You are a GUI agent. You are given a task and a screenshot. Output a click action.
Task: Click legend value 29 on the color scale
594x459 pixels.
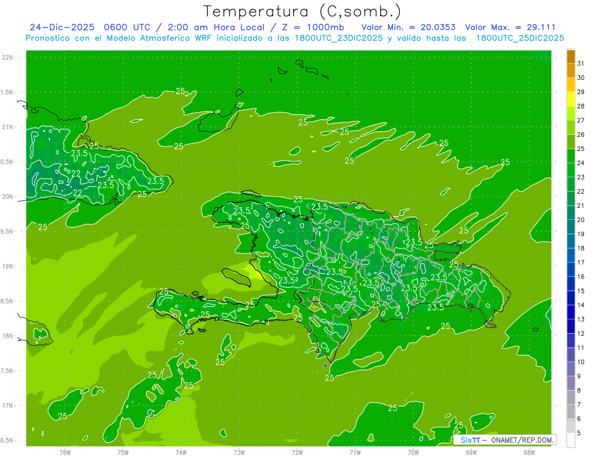tap(581, 92)
